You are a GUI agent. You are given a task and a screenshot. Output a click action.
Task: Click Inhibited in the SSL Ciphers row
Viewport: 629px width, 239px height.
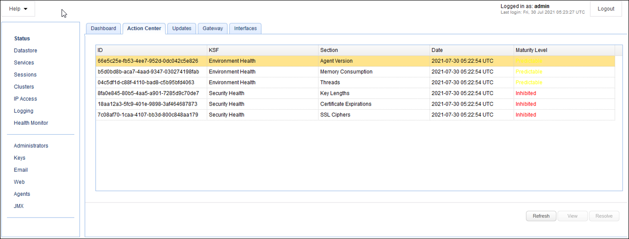click(x=526, y=115)
